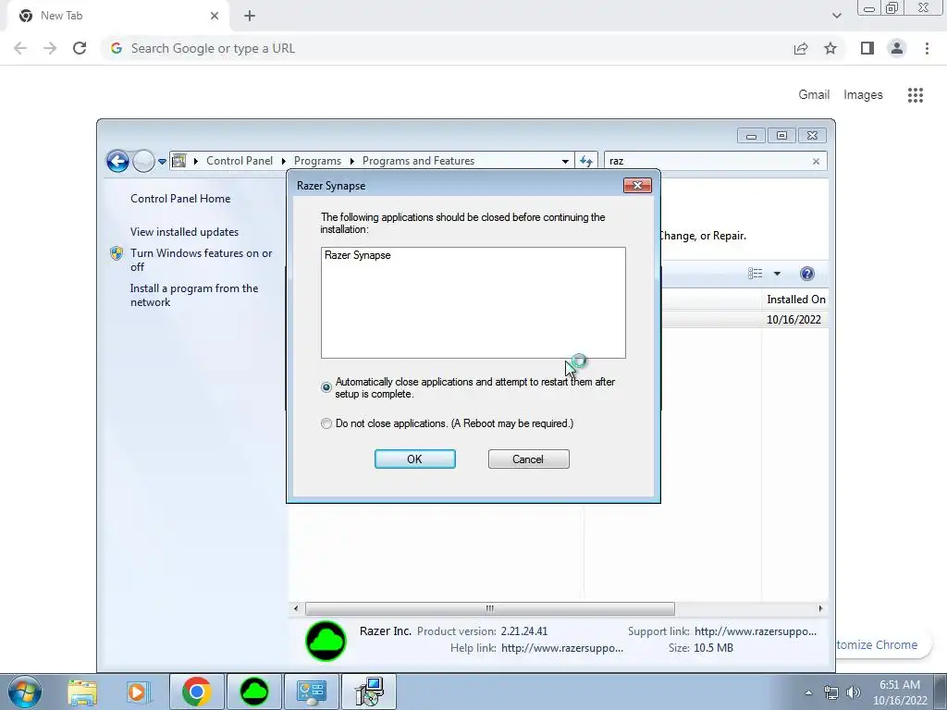Click scrollbar left arrow

click(x=295, y=608)
